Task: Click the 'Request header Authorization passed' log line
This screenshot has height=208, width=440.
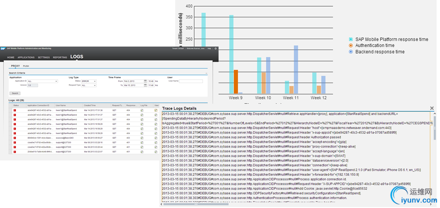Action: pos(252,137)
